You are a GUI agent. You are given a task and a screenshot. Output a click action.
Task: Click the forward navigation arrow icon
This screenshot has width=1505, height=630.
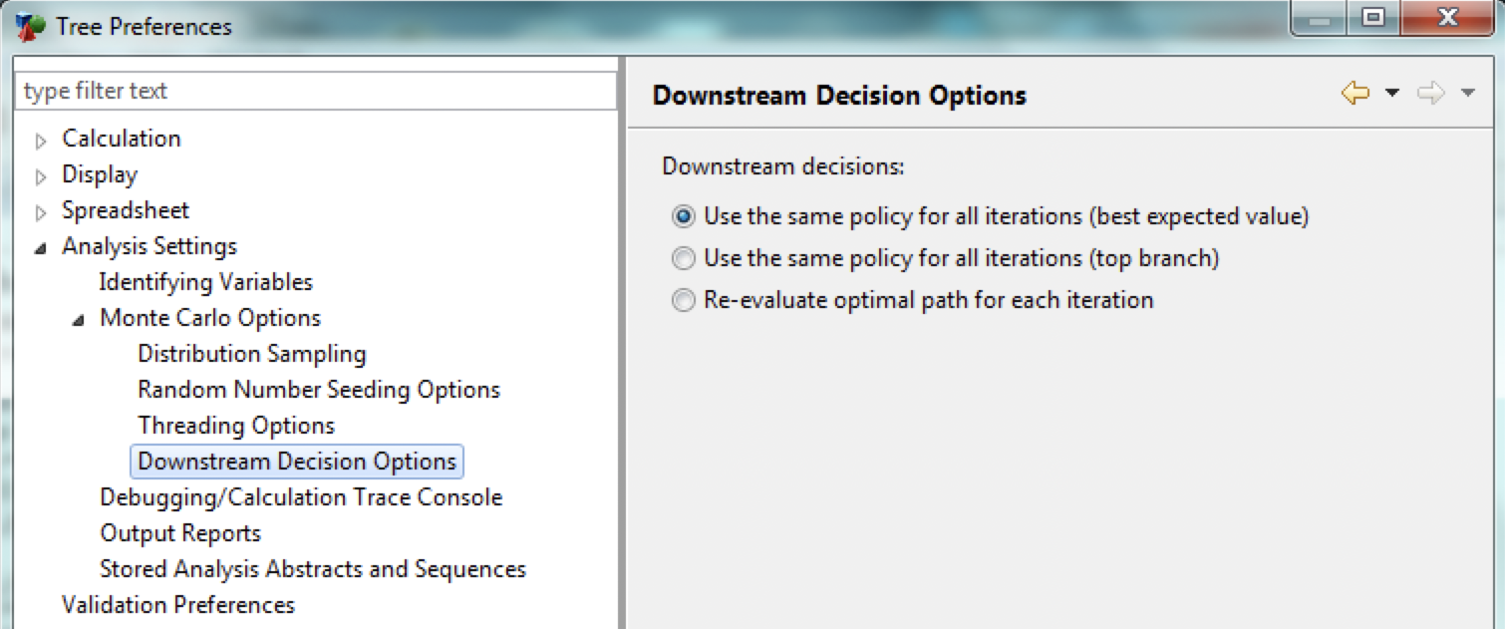(x=1430, y=94)
